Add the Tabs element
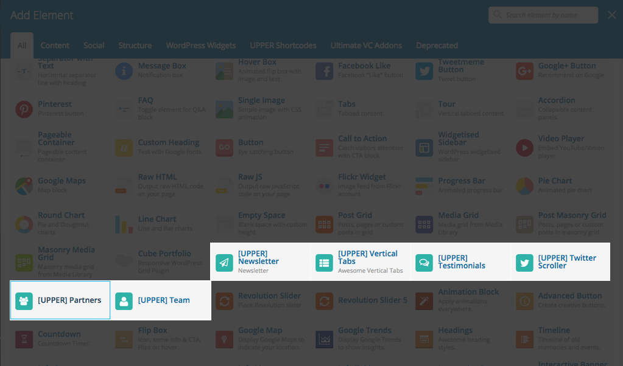Viewport: 623px width, 366px height. click(x=361, y=109)
